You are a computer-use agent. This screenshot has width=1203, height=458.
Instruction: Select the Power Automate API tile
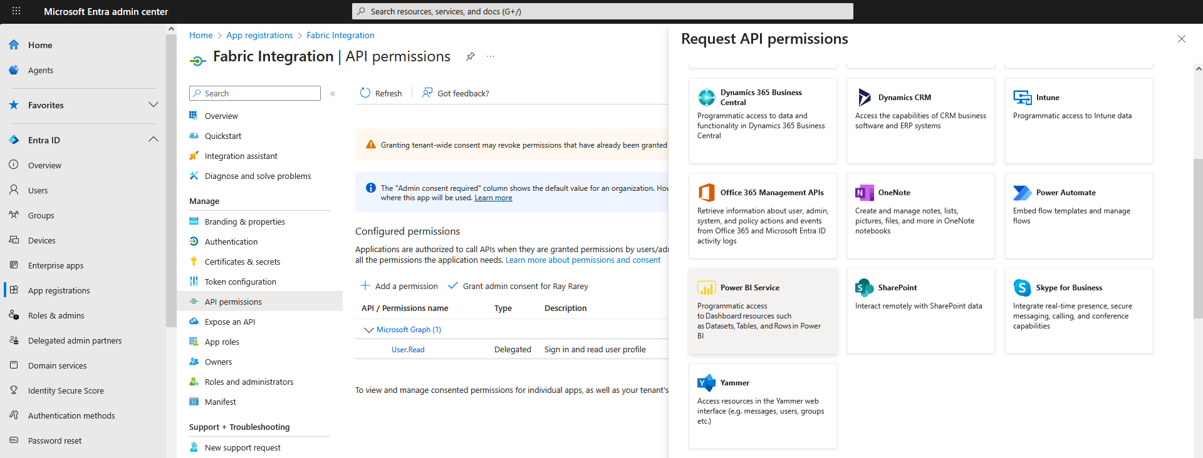coord(1078,216)
